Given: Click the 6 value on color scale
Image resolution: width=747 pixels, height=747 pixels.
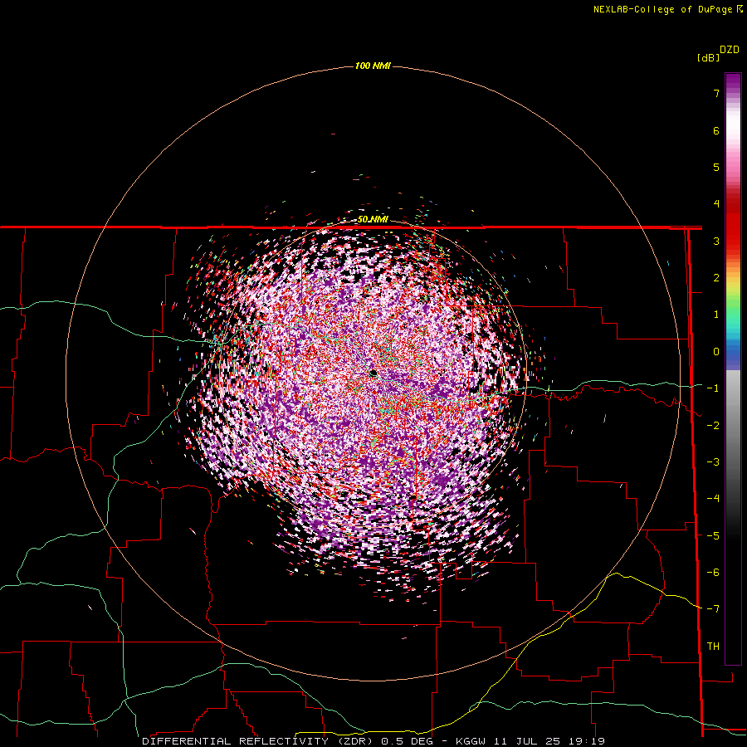Looking at the screenshot, I should (x=716, y=130).
